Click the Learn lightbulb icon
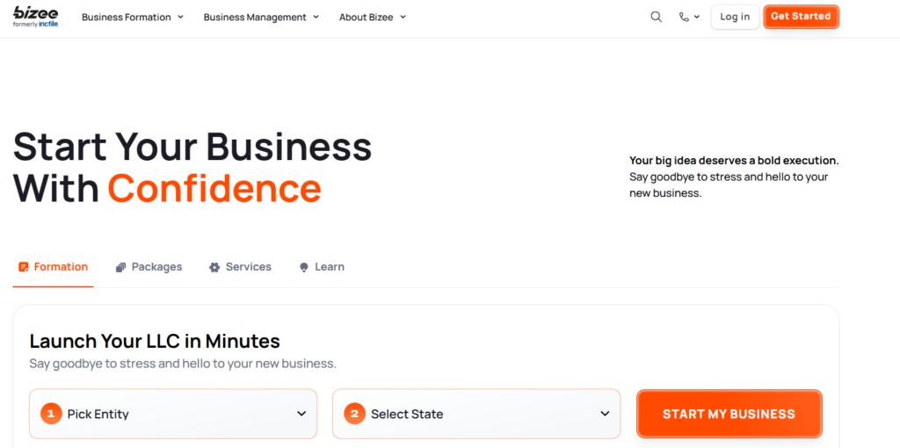 (304, 267)
